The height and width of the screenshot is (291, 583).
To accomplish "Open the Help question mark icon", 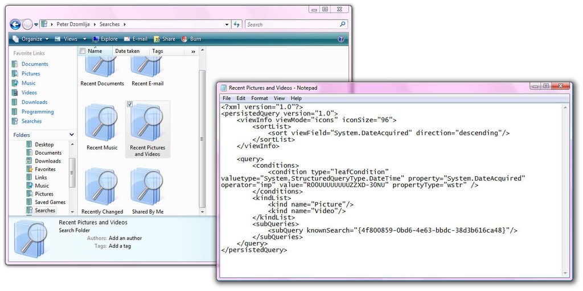I will [341, 39].
